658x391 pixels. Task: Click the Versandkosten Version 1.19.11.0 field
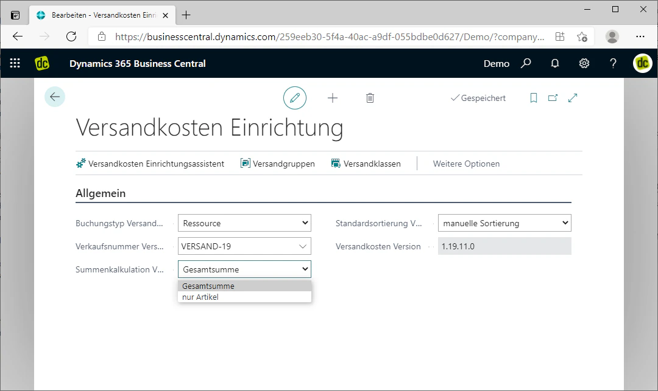tap(504, 246)
